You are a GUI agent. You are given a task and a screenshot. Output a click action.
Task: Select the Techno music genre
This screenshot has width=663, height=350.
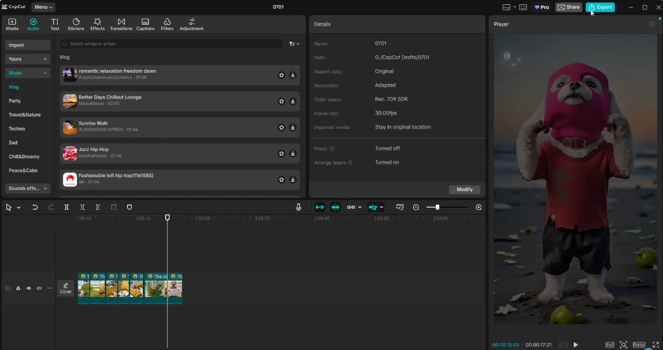(17, 128)
